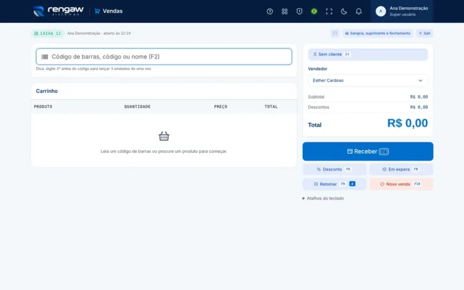Click the percent icon on Desconto

[x=319, y=169]
